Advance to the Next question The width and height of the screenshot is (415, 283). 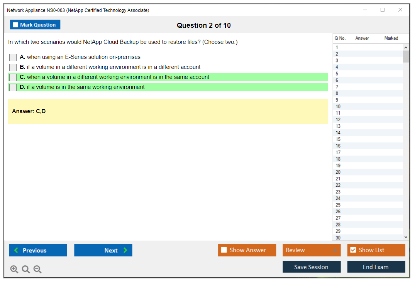[x=103, y=250]
